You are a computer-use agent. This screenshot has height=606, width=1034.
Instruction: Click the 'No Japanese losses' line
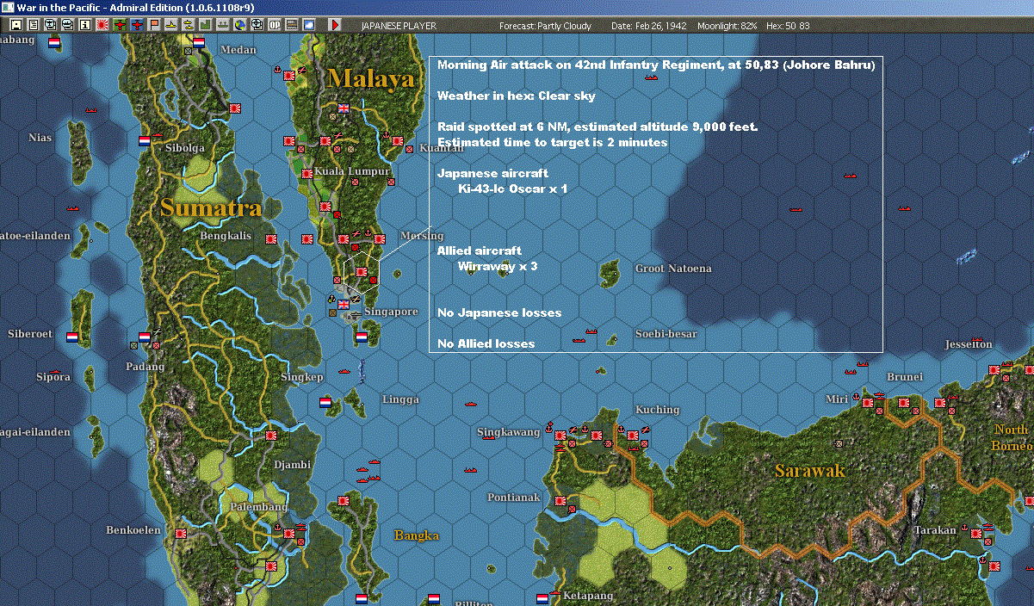(x=499, y=312)
